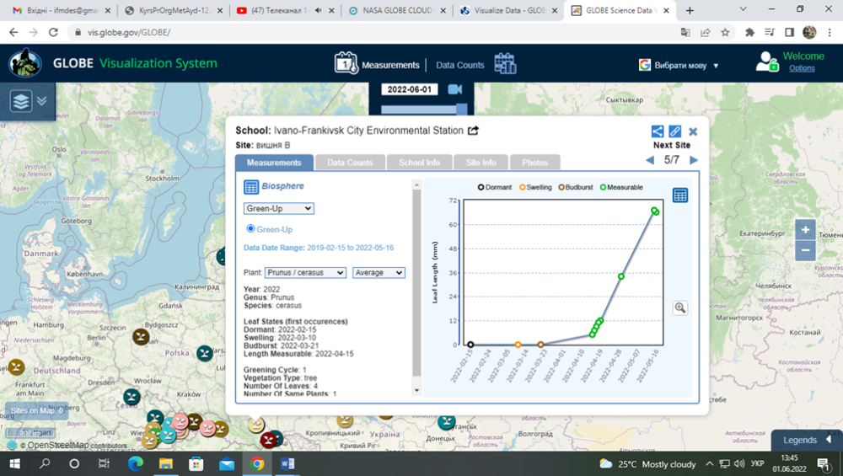Click the share icon in popup header
The image size is (843, 476).
pos(658,131)
